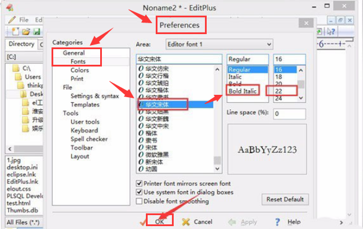
Task: Select font size 22
Action: tap(278, 91)
